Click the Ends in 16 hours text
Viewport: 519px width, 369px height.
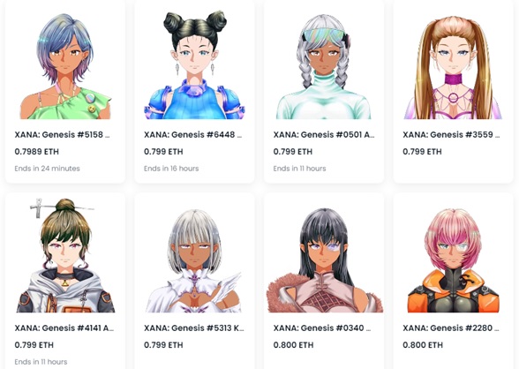[x=171, y=169]
